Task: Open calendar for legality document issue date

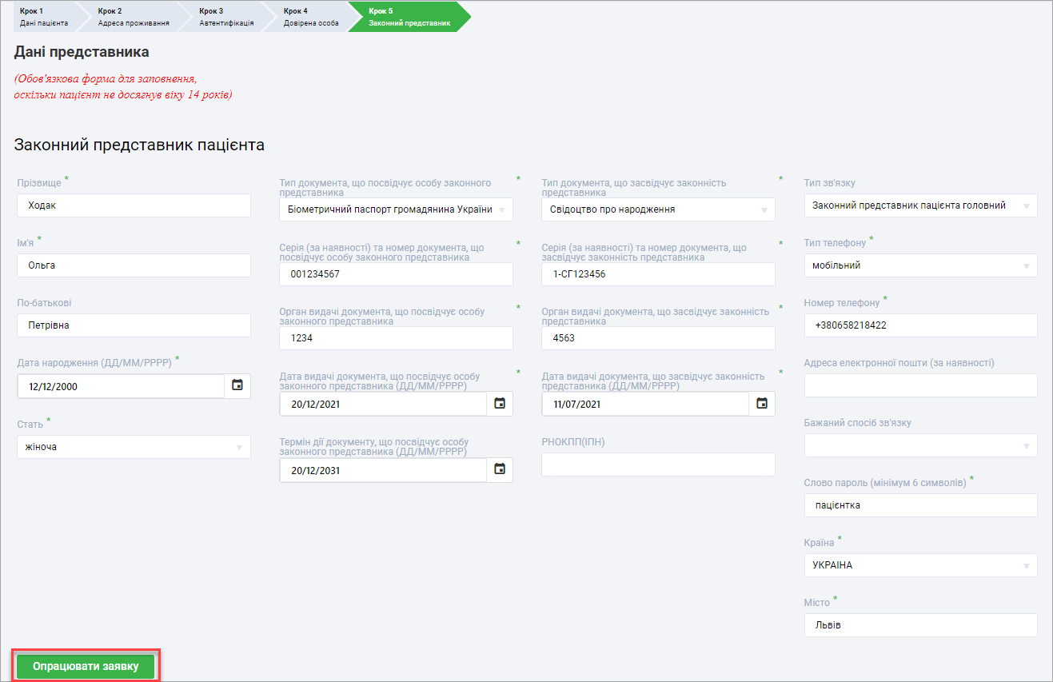Action: (762, 404)
